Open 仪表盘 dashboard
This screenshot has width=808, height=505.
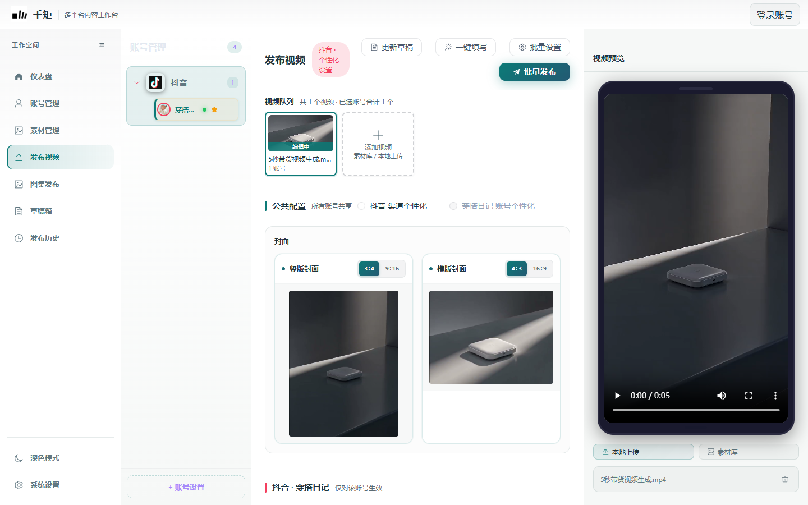[60, 76]
